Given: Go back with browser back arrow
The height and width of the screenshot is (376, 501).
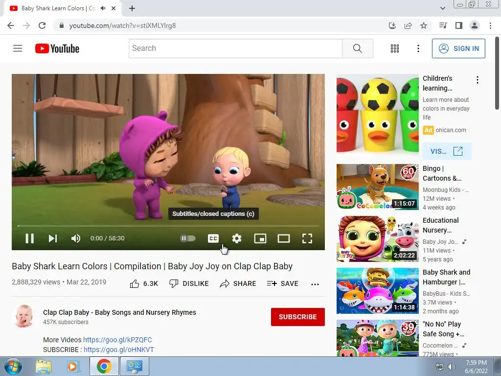Looking at the screenshot, I should tap(11, 25).
